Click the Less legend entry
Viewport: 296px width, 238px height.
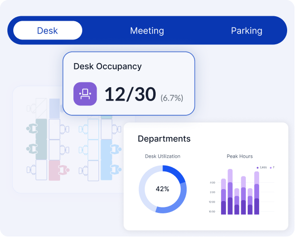[262, 168]
